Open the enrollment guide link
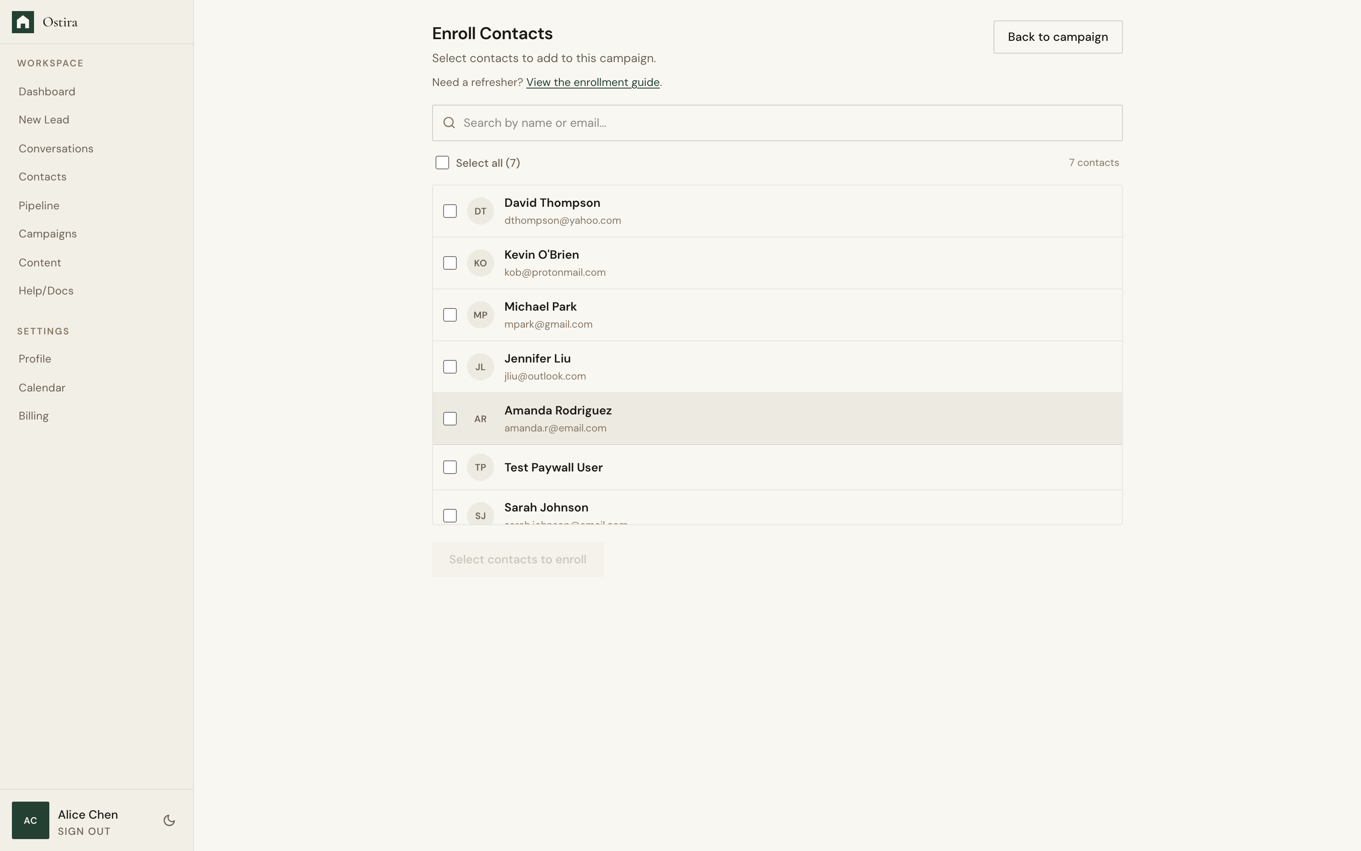This screenshot has height=851, width=1361. pos(593,82)
